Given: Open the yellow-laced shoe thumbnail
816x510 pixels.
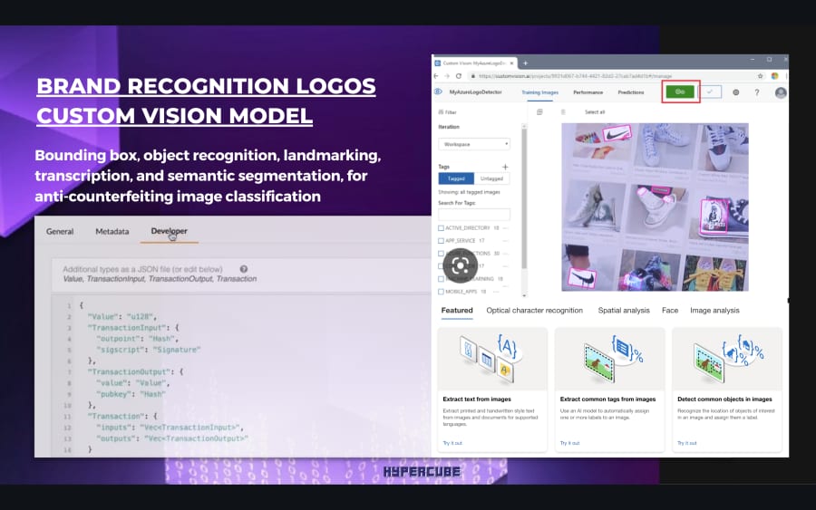Looking at the screenshot, I should (x=716, y=272).
